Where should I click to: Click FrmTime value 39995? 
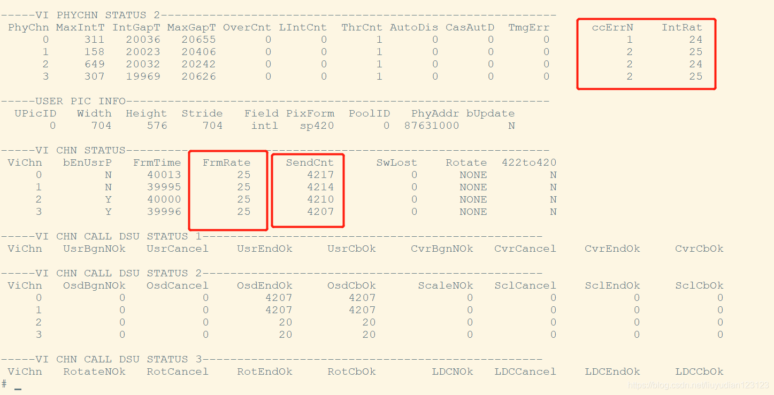point(164,187)
